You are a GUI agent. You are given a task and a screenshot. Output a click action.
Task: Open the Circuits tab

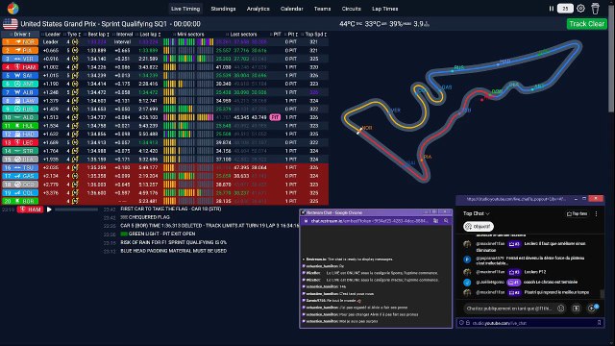tap(351, 9)
